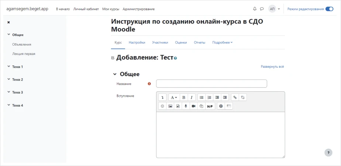The height and width of the screenshot is (166, 341).
Task: Switch to the Отчеты tab
Action: coord(199,43)
